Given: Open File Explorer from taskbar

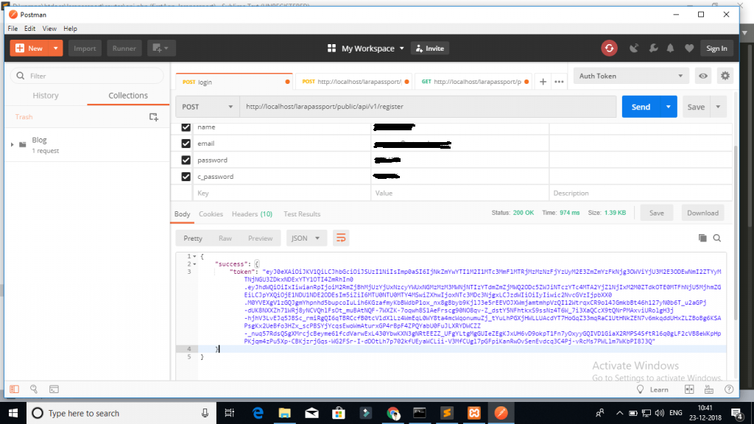Looking at the screenshot, I should point(285,413).
